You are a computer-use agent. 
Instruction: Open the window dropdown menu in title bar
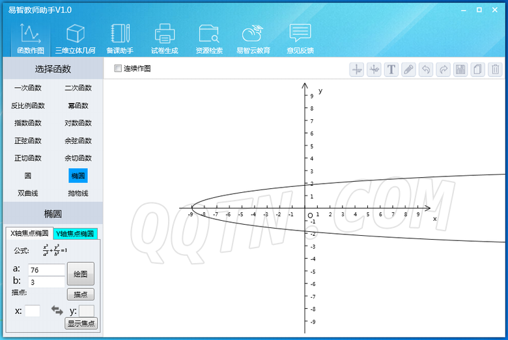(464, 10)
